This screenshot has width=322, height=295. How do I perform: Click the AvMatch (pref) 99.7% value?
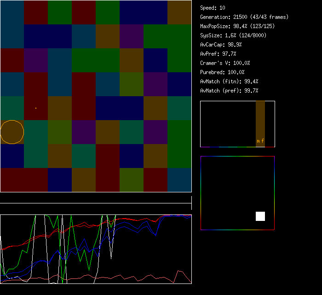pos(229,91)
